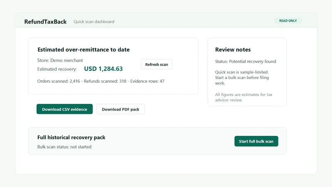The height and width of the screenshot is (187, 332).
Task: Click the Orders scanned: 2,416 line
Action: coord(101,81)
